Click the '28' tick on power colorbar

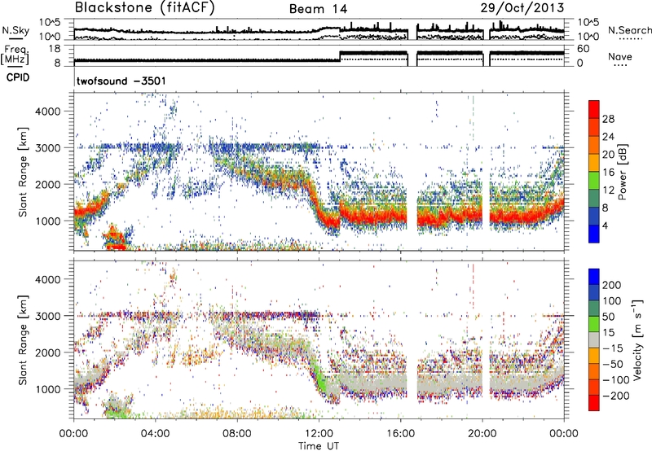[x=608, y=119]
